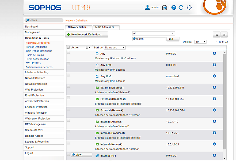This screenshot has width=236, height=161.
Task: Click the reload icon in header
Action: tap(181, 7)
